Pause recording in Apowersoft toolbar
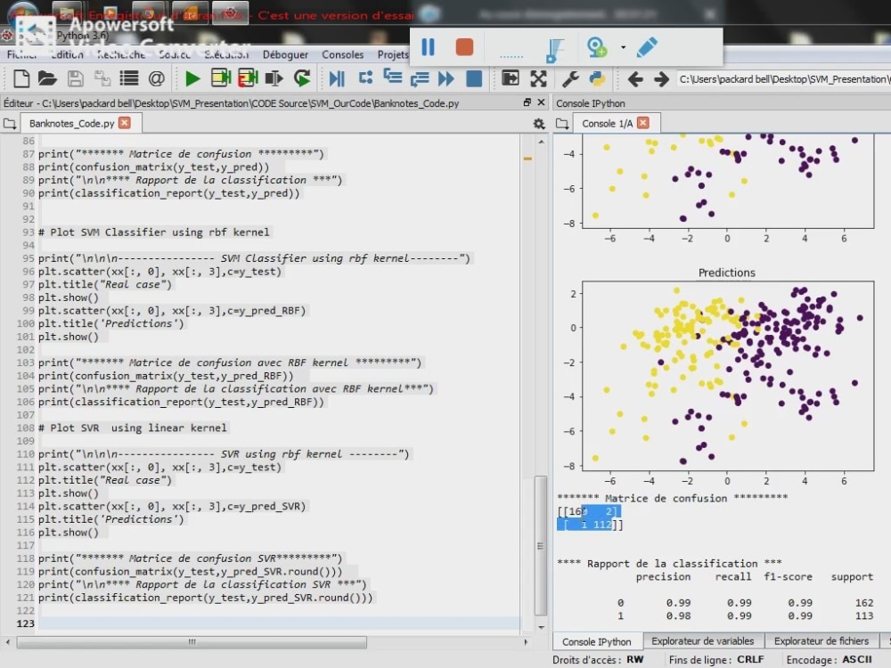 [428, 47]
